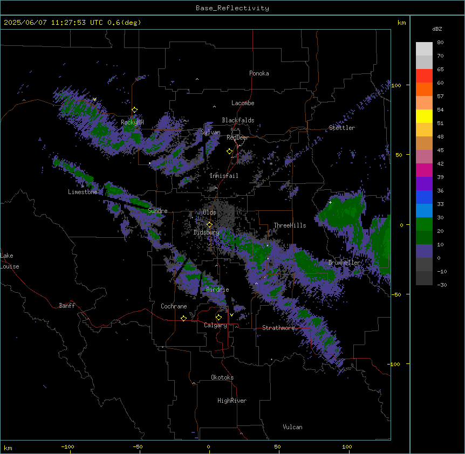Click the Banff label
Viewport: 465px width, 454px height.
pos(67,306)
